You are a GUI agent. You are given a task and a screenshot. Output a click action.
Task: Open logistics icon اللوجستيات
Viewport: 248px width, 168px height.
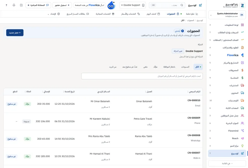[242, 100]
